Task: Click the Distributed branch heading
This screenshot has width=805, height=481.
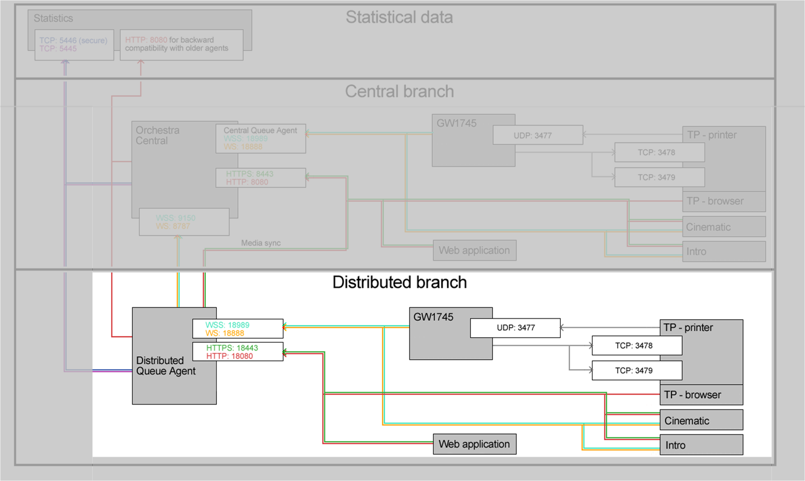Action: 399,283
